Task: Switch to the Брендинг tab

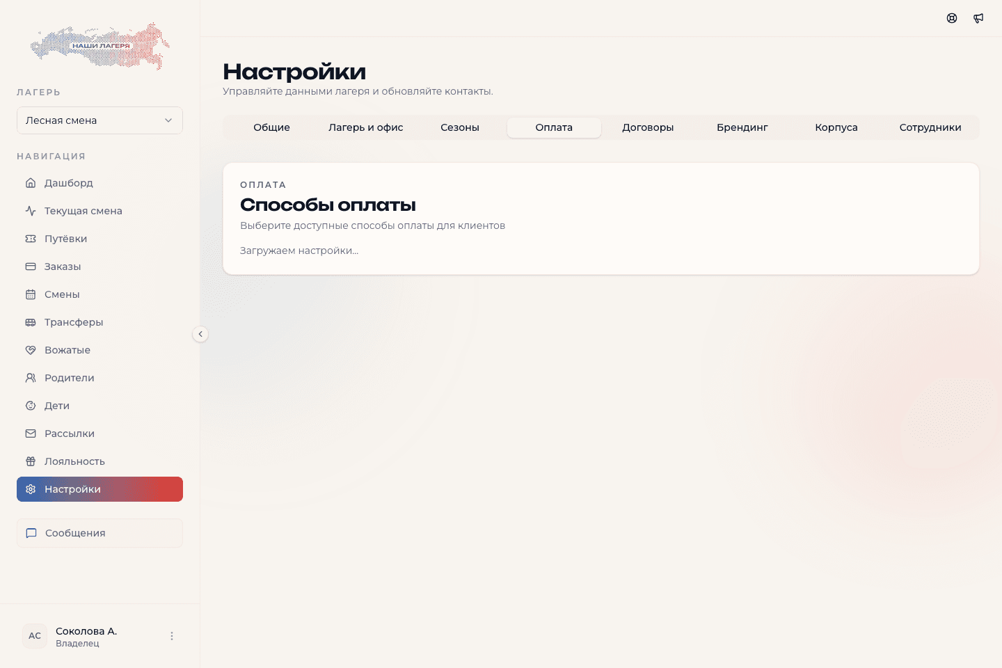Action: pyautogui.click(x=742, y=127)
